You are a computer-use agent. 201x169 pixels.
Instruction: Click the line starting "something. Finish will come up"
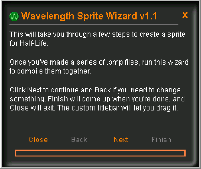[97, 99]
